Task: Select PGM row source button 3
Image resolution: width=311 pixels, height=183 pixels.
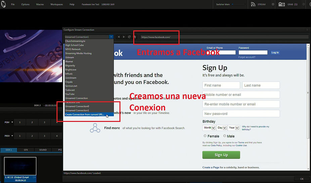Action: click(44, 122)
